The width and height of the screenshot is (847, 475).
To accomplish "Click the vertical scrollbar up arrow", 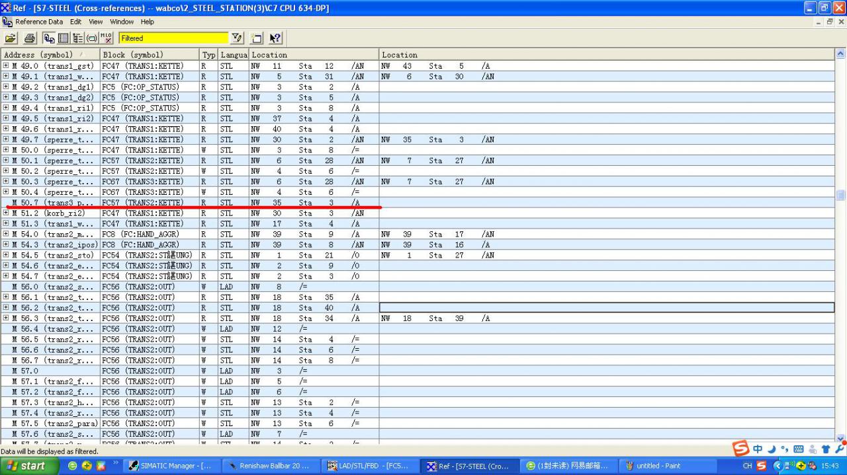I will (x=841, y=54).
